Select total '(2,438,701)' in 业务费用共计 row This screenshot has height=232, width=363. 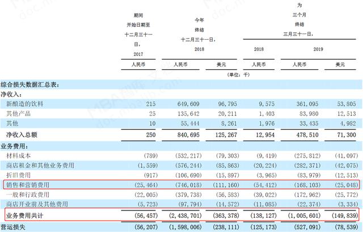coord(185,216)
